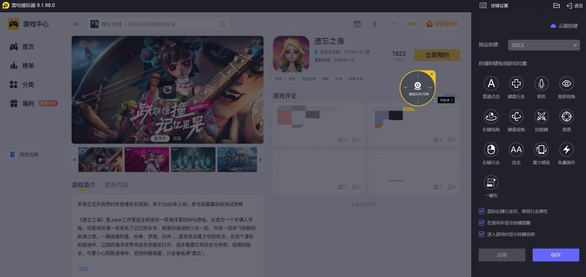Select the 准星 crosshair key icon

pos(567,116)
